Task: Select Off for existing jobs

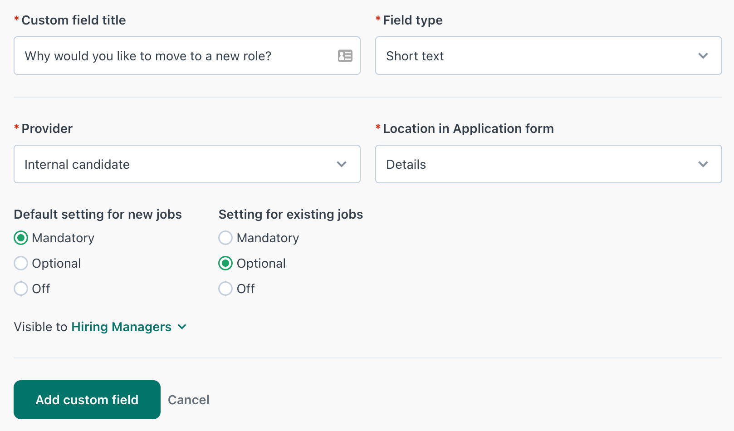Action: (225, 289)
